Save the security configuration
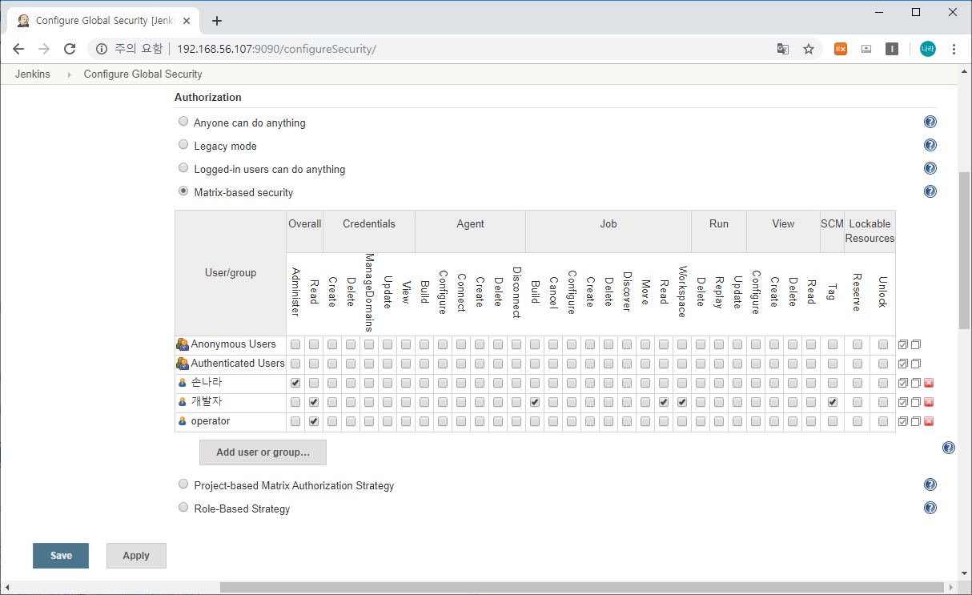 point(61,556)
